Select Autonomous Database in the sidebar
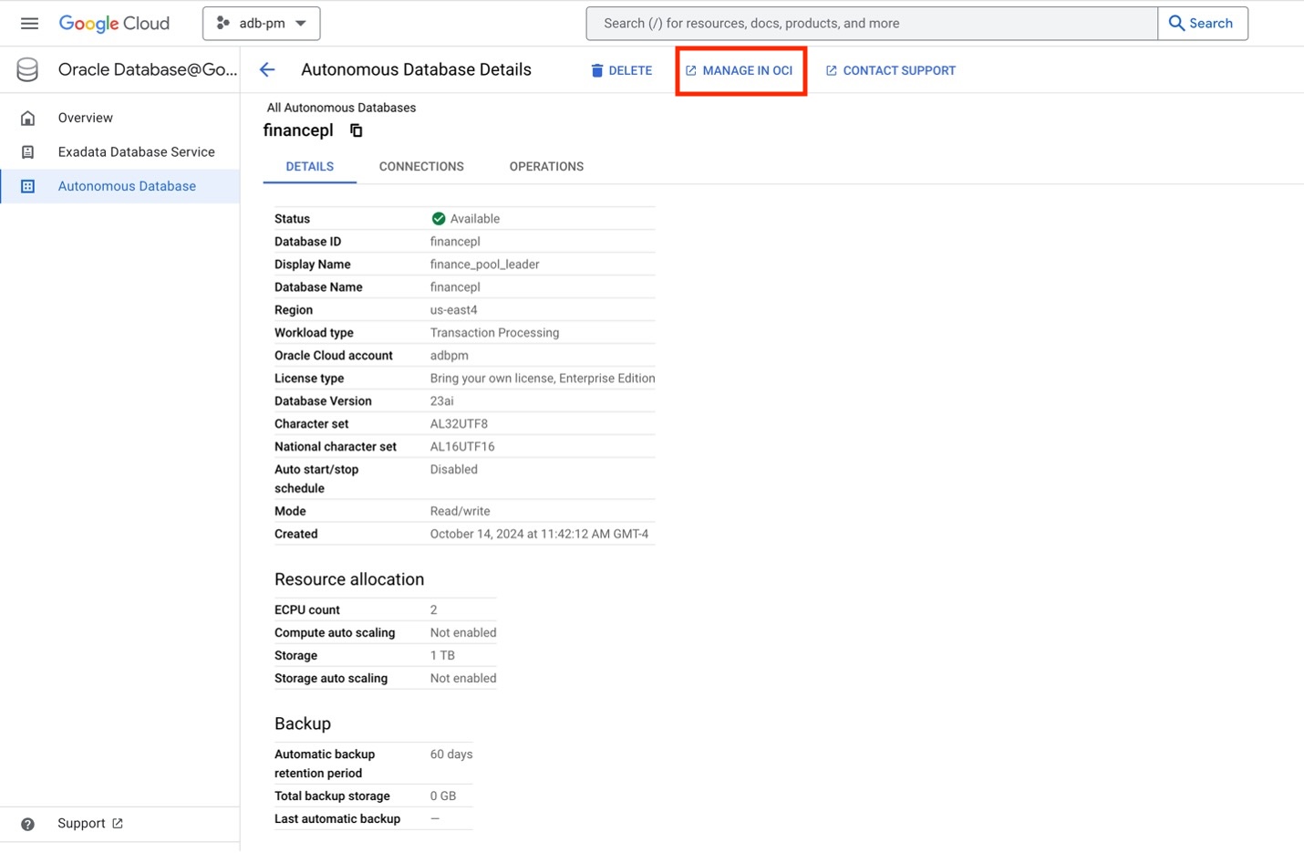This screenshot has height=853, width=1304. click(127, 185)
